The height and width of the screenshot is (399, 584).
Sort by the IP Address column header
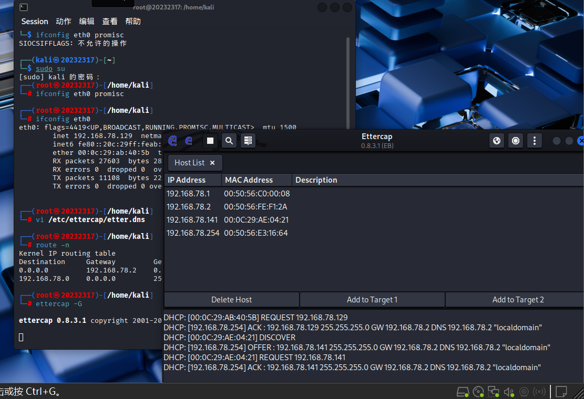193,180
